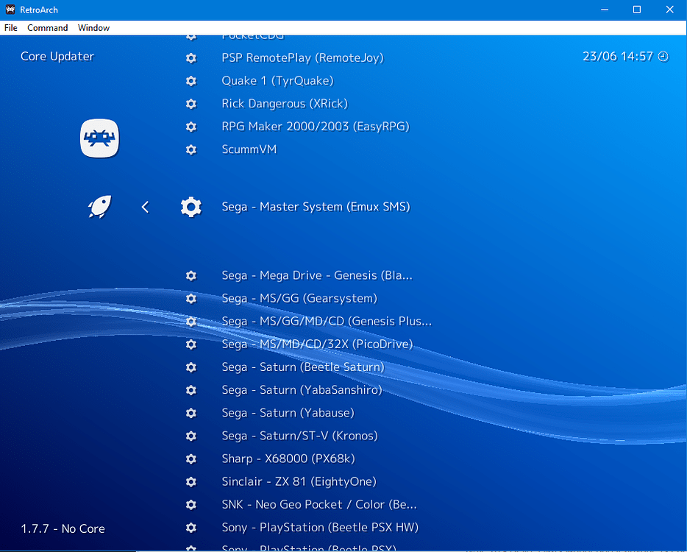This screenshot has height=552, width=687.
Task: Click the clock icon beside the time
Action: click(x=663, y=57)
